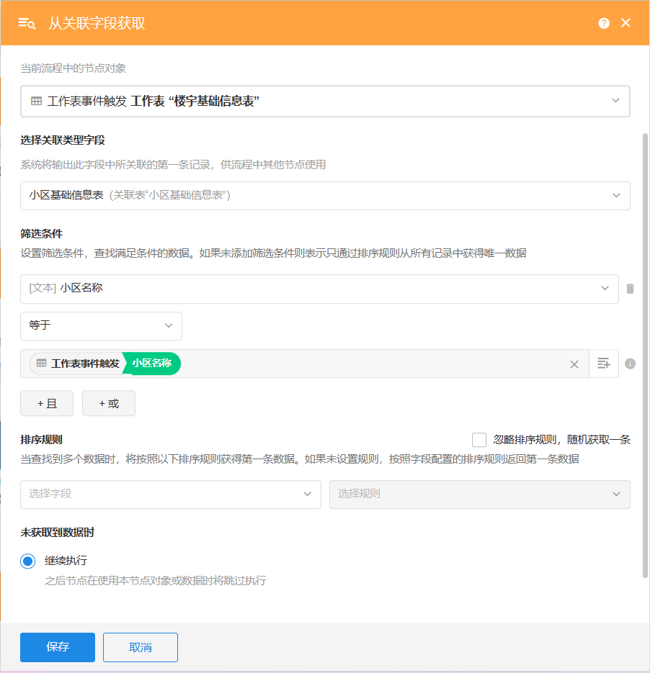Open the add field value icon

click(604, 363)
